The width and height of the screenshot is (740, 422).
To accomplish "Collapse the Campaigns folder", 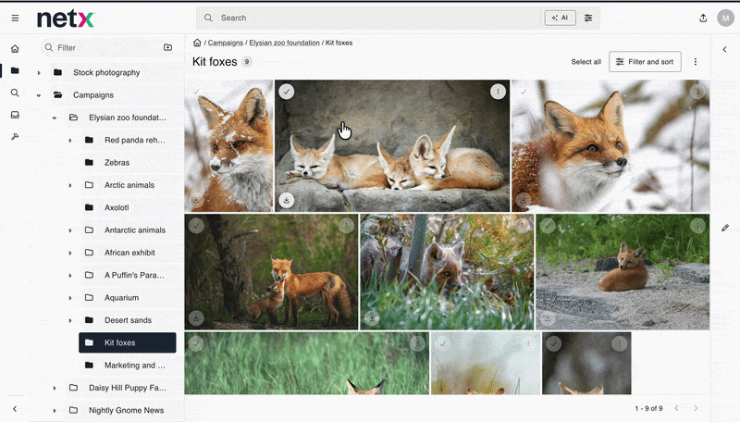I will pyautogui.click(x=39, y=95).
